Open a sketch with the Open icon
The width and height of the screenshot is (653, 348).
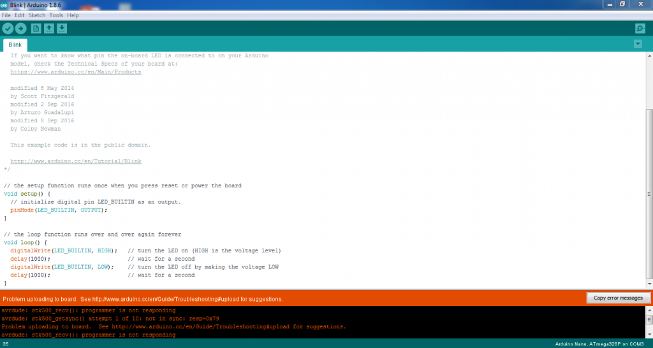click(49, 28)
